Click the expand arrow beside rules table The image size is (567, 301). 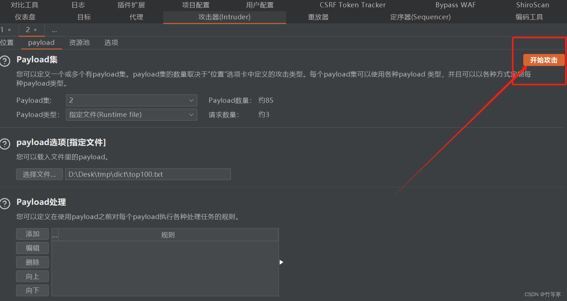[x=281, y=262]
